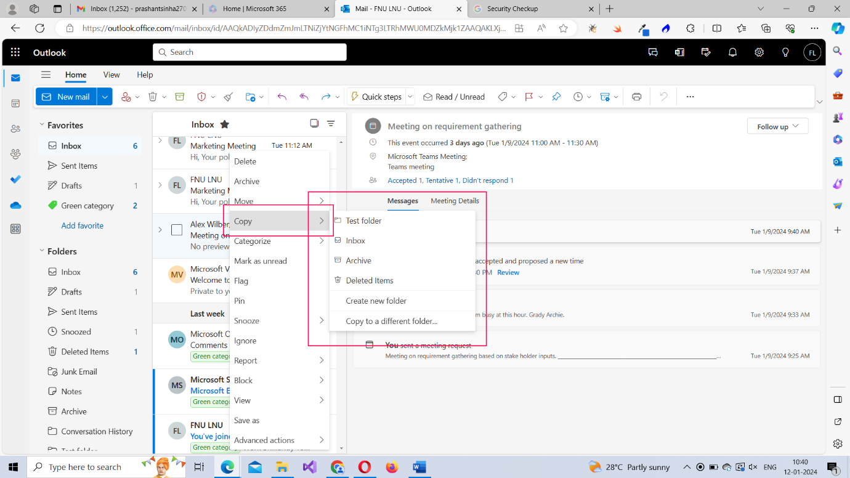Viewport: 850px width, 478px height.
Task: Select Create new folder option
Action: pyautogui.click(x=402, y=301)
